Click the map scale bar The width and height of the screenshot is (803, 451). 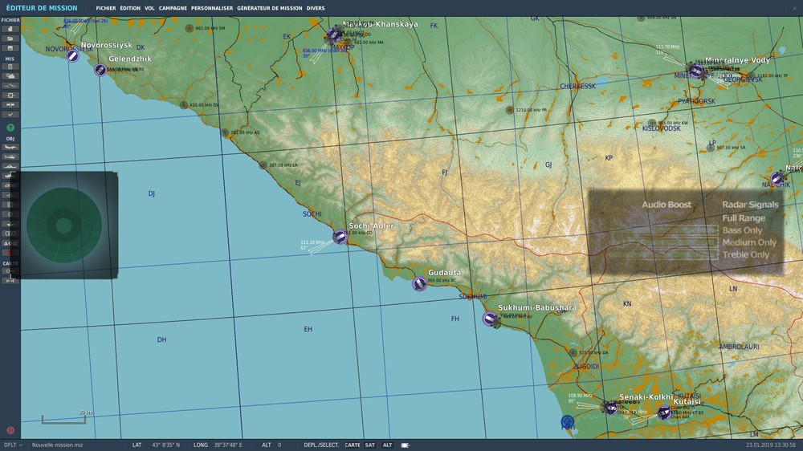[x=63, y=419]
